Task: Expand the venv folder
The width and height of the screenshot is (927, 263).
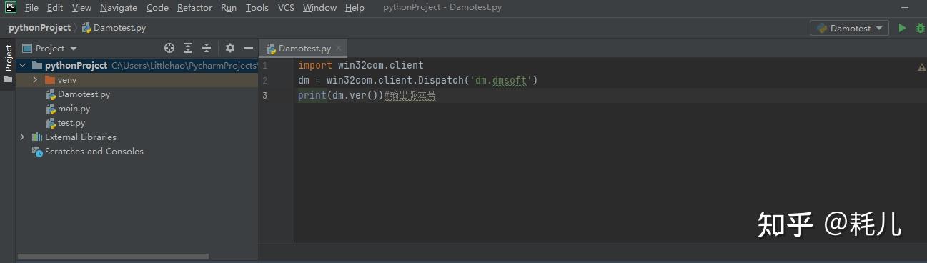Action: (34, 80)
